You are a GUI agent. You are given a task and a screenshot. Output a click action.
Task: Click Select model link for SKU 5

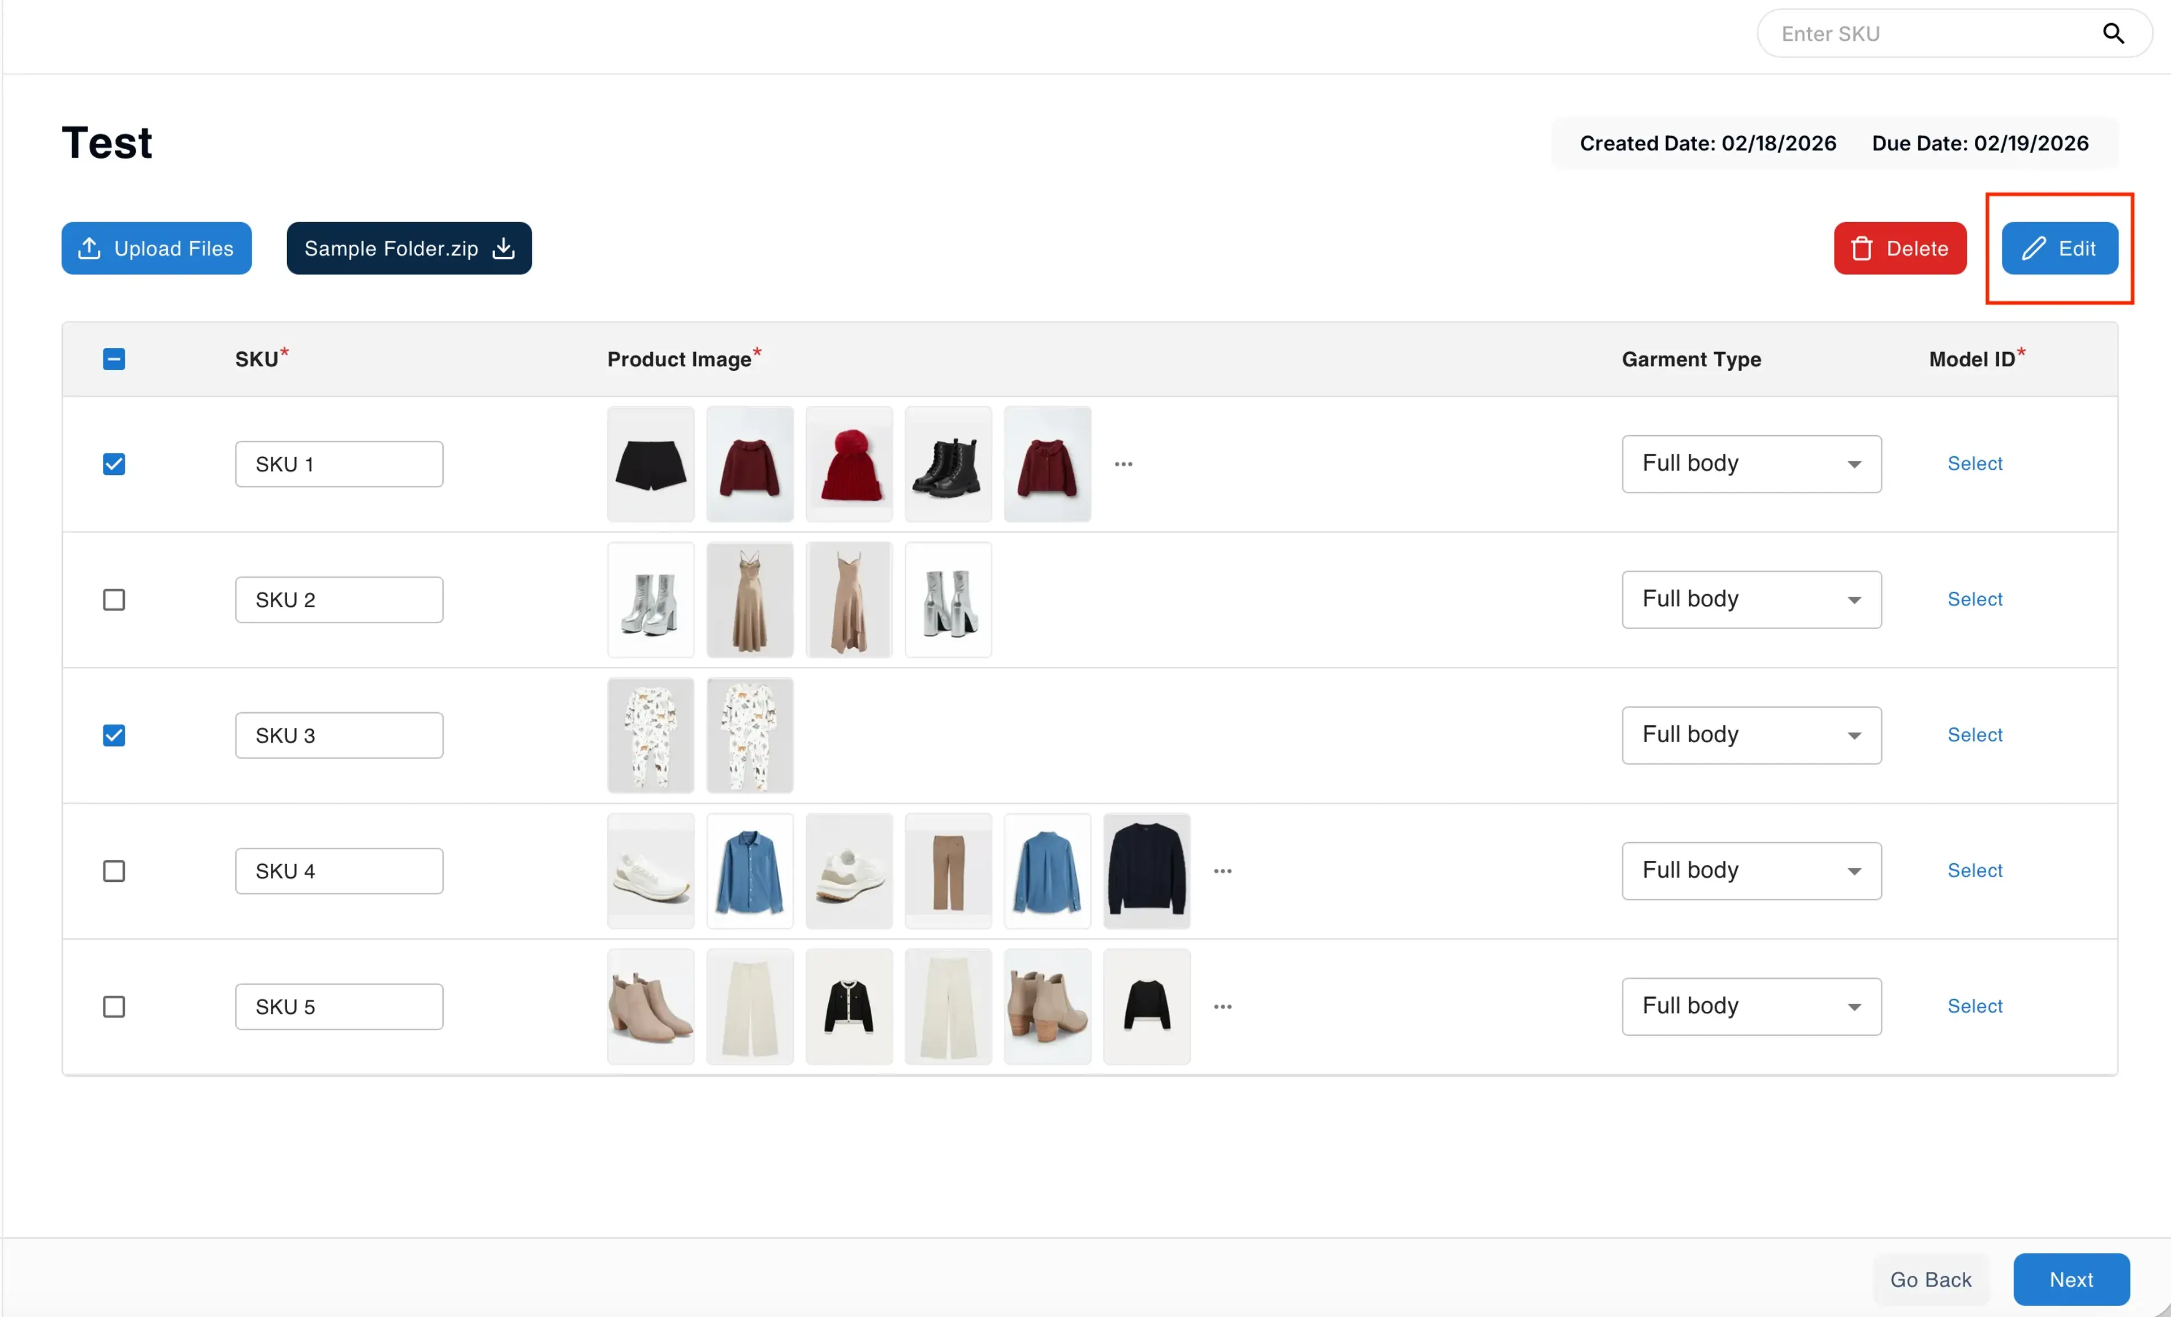1974,1006
